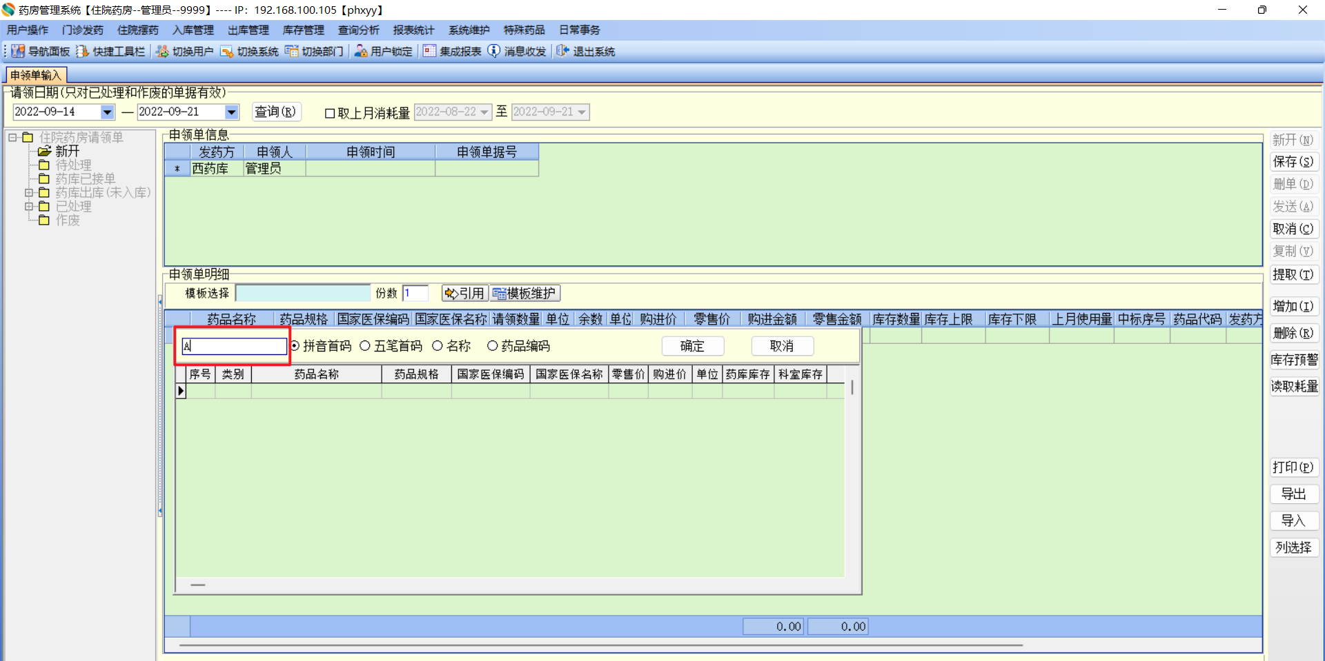Open the 日常事务 menu
Viewport: 1325px width, 661px height.
(580, 30)
